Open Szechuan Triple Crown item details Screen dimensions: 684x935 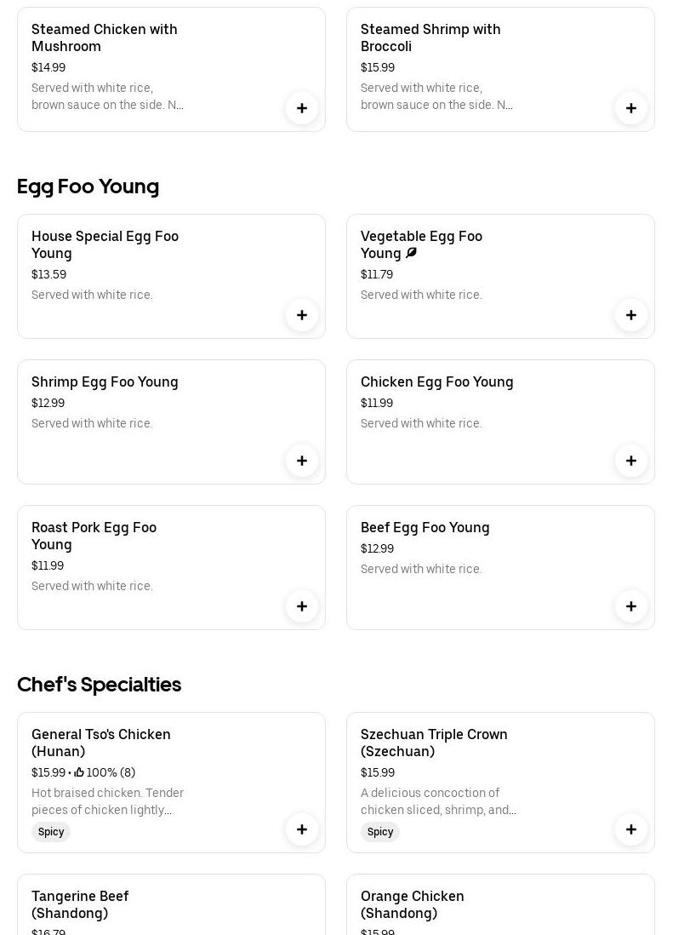tap(434, 743)
